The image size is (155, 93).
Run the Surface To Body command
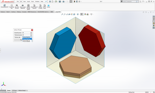[x=40, y=6]
